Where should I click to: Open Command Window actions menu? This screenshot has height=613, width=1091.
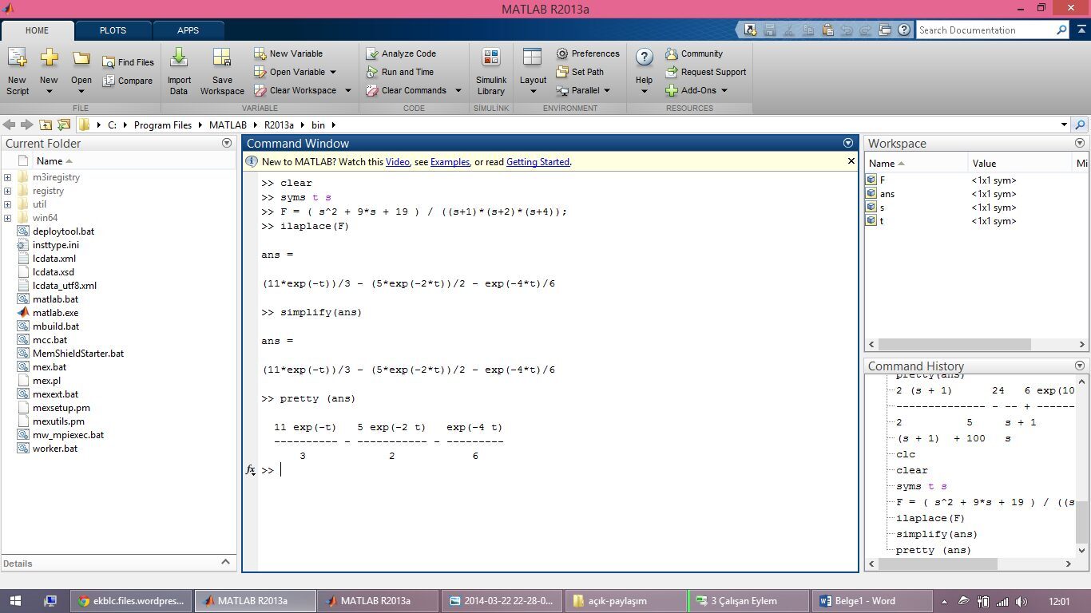pyautogui.click(x=848, y=143)
